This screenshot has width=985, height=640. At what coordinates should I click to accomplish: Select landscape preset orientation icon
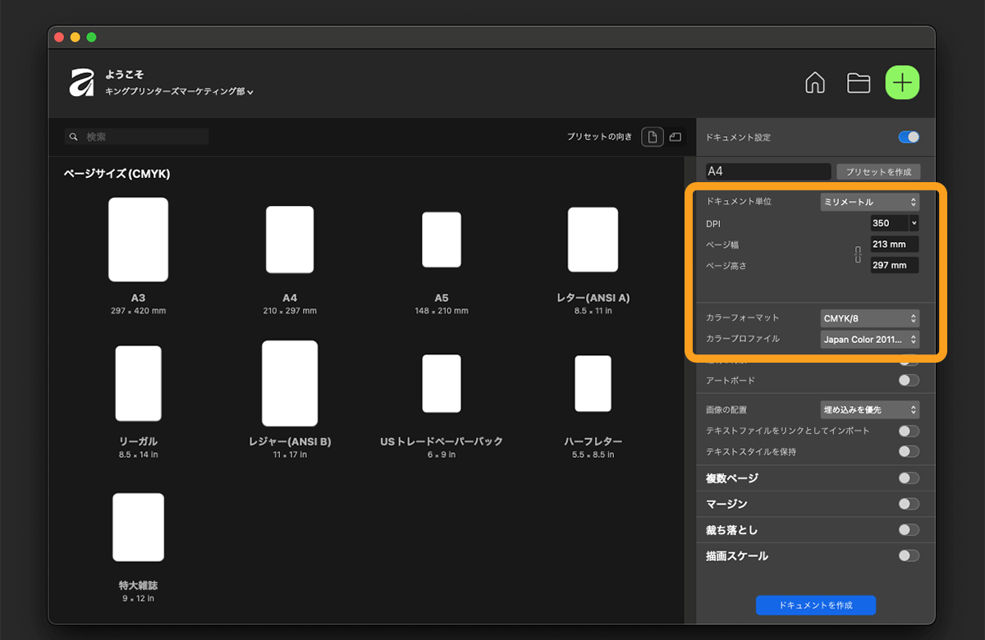pos(675,137)
